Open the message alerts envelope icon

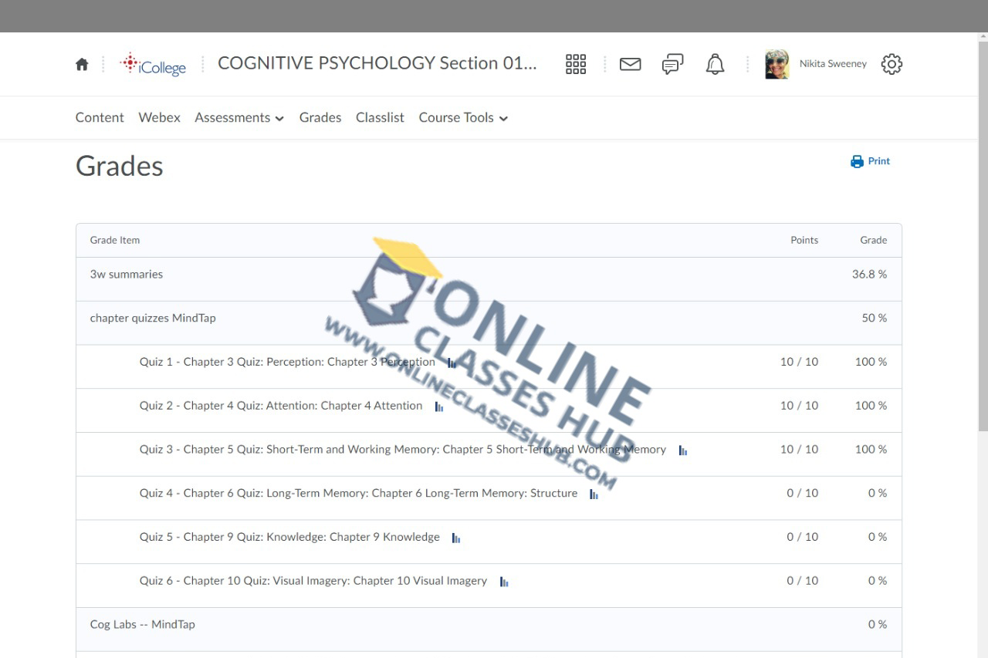631,64
